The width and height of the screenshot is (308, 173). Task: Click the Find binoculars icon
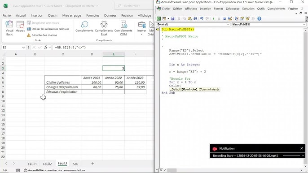195,19
